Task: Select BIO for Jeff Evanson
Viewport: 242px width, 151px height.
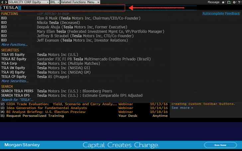Action: tap(64, 40)
